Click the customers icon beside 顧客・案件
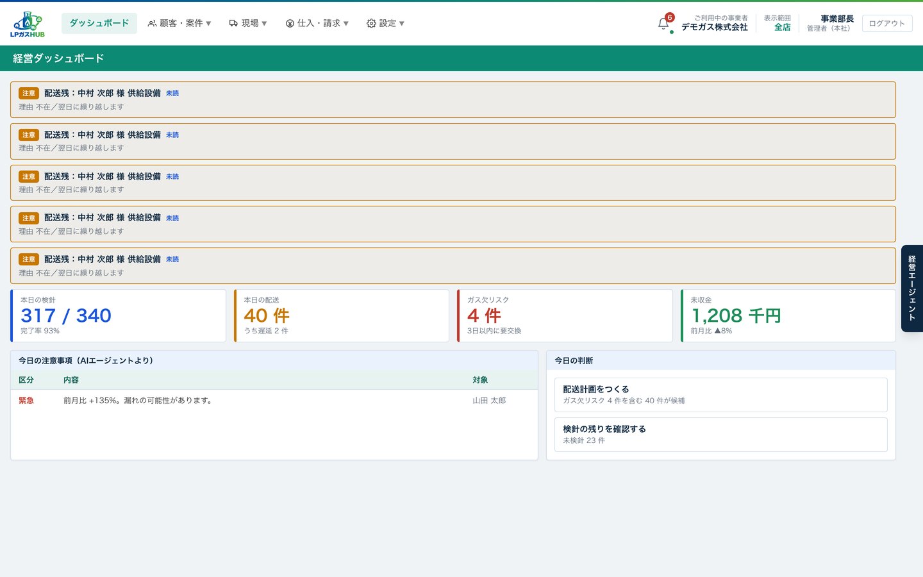Viewport: 923px width, 577px height. pos(152,24)
